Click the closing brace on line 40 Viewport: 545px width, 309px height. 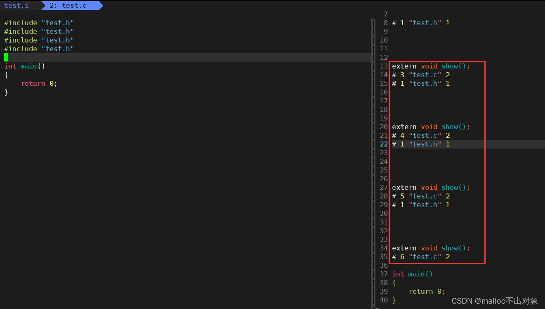394,300
